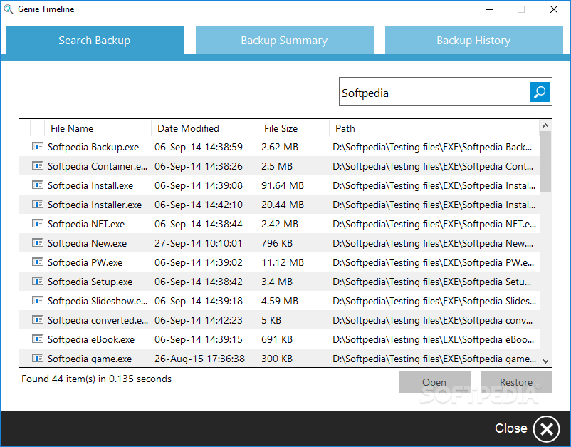Viewport: 571px width, 447px height.
Task: Click the scrollbar down arrow
Action: [x=545, y=361]
